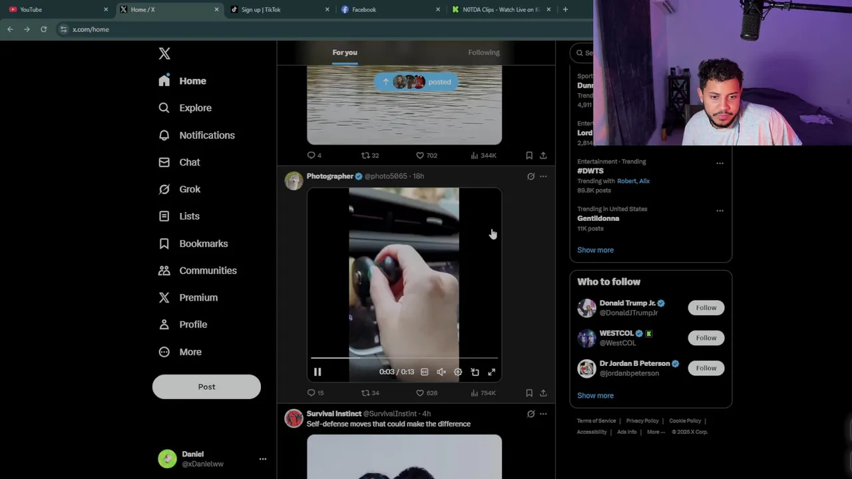The image size is (852, 479).
Task: Click Daniel's profile avatar at bottom left
Action: pyautogui.click(x=167, y=458)
